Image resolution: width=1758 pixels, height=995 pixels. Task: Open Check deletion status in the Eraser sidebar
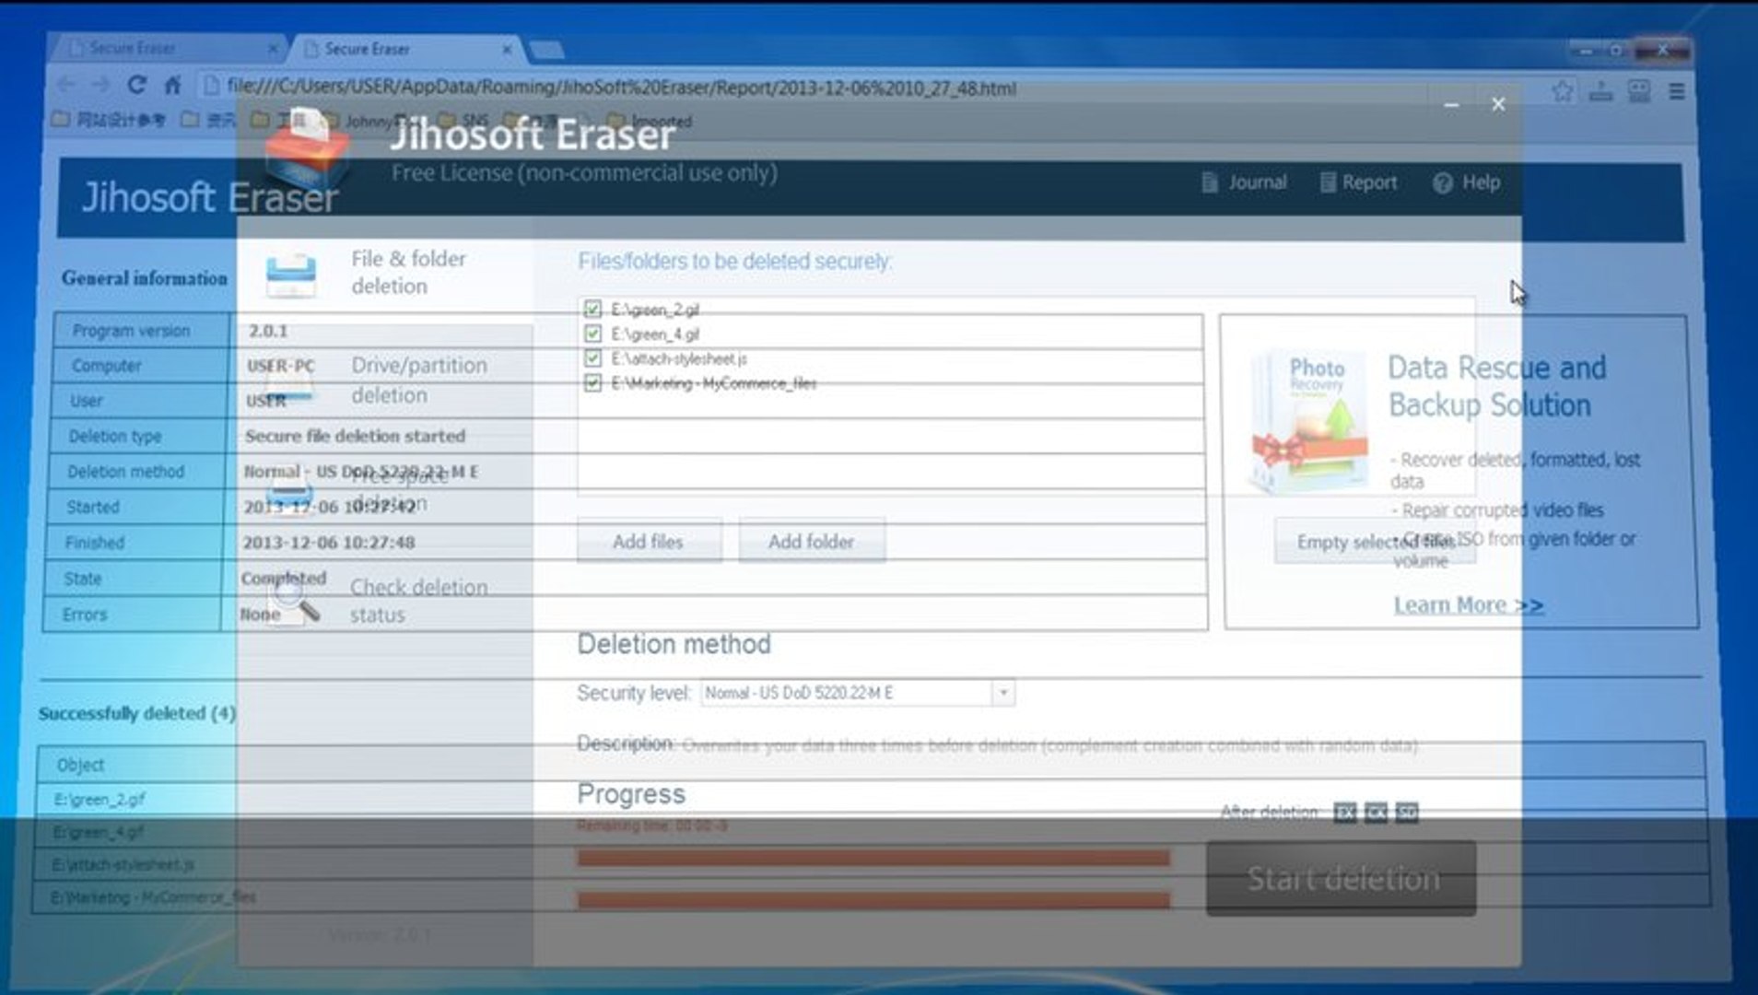point(385,600)
